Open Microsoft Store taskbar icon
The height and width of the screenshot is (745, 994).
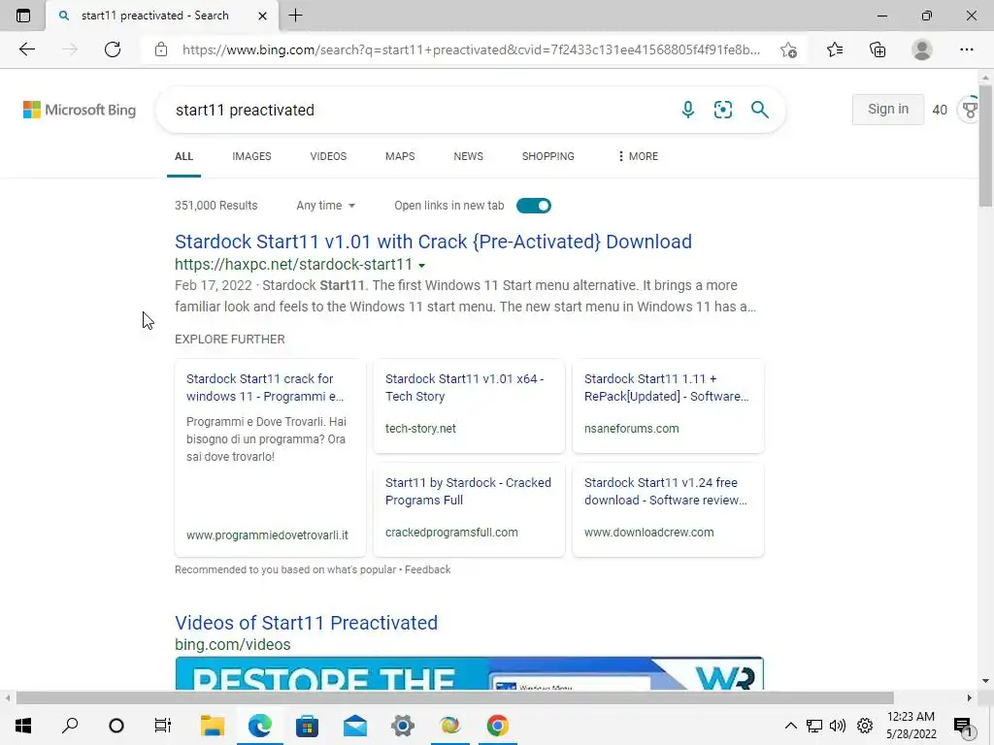point(308,726)
